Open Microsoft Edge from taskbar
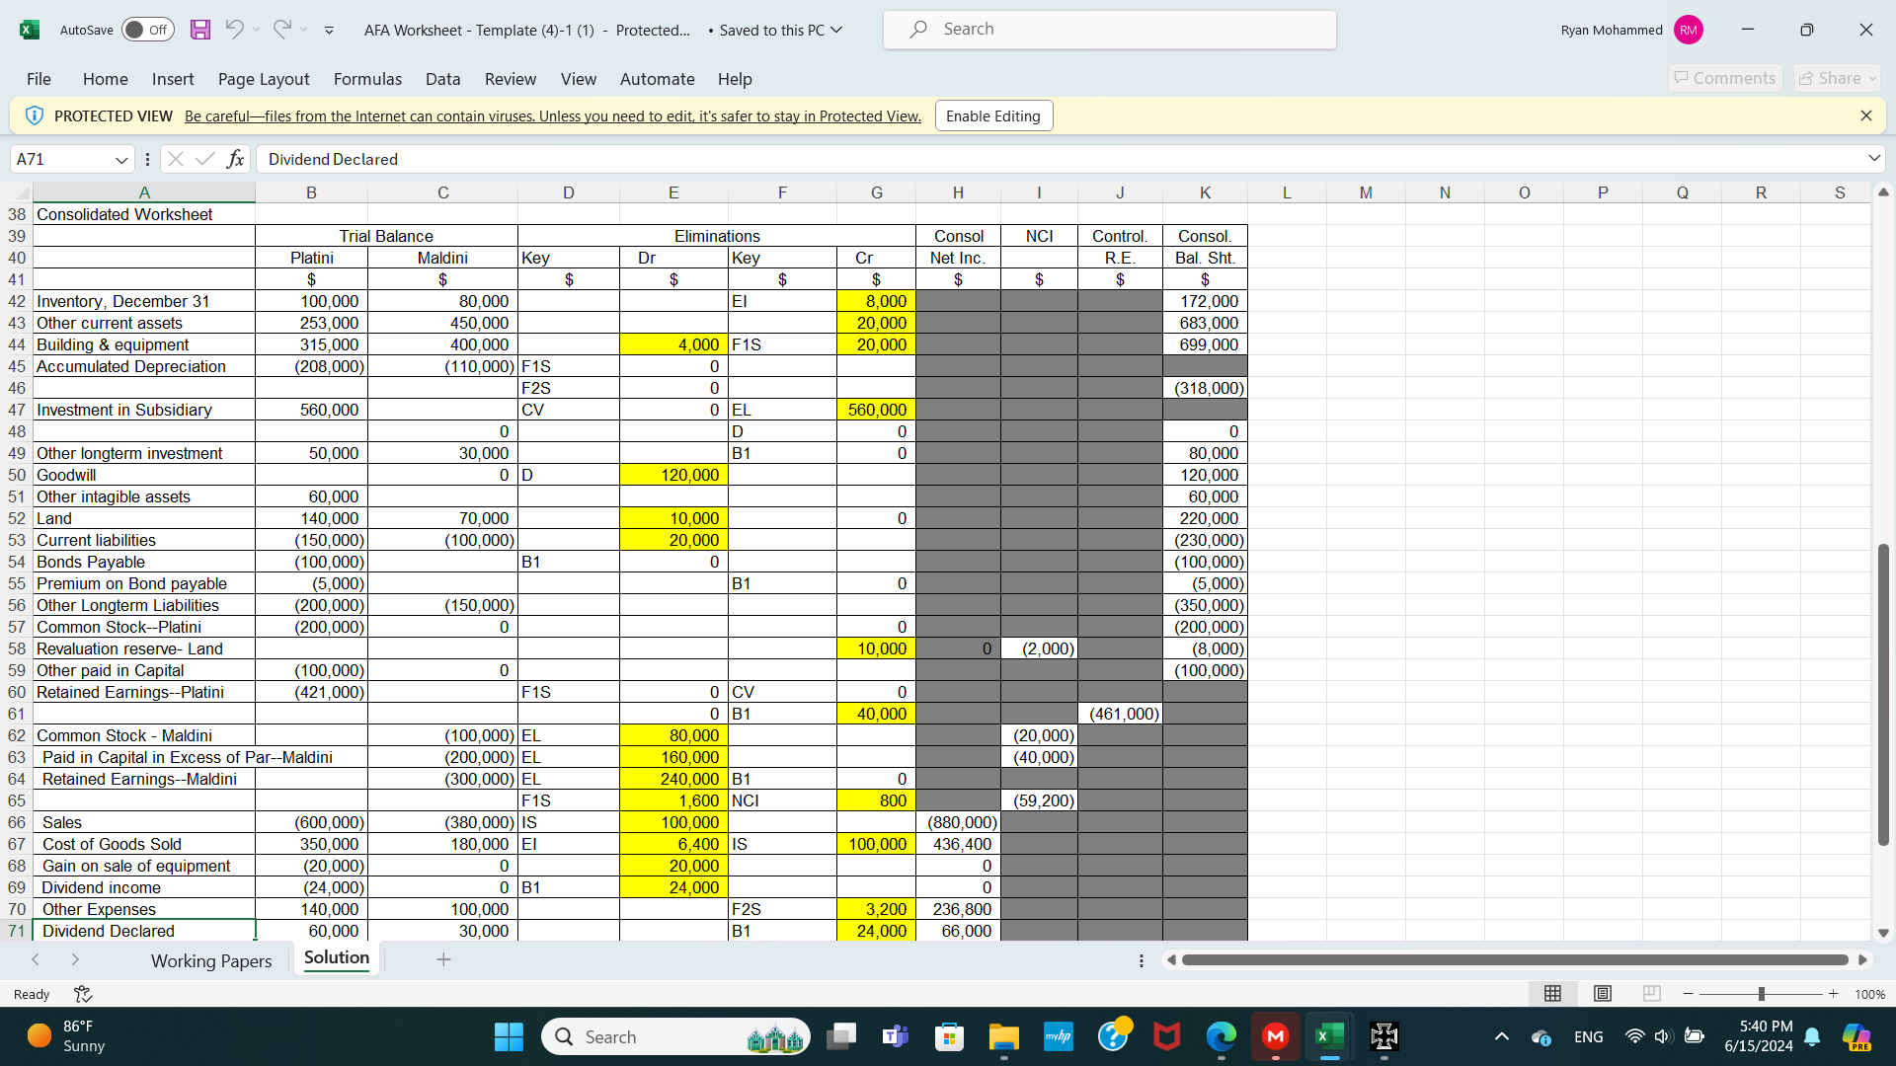Image resolution: width=1896 pixels, height=1066 pixels. coord(1221,1036)
